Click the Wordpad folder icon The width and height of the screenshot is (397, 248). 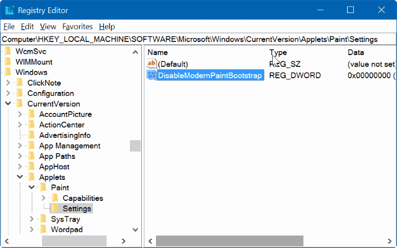click(x=43, y=229)
